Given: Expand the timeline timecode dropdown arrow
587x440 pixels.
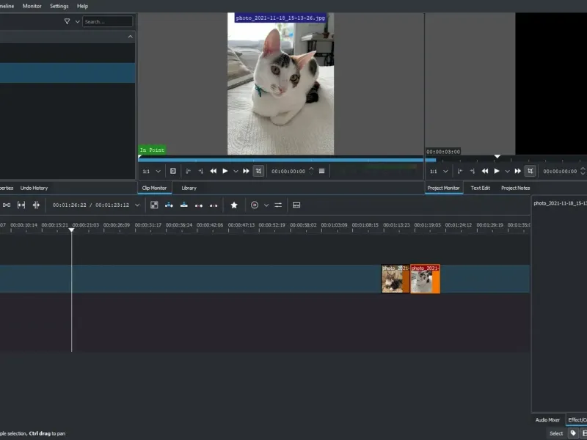Looking at the screenshot, I should pyautogui.click(x=137, y=205).
